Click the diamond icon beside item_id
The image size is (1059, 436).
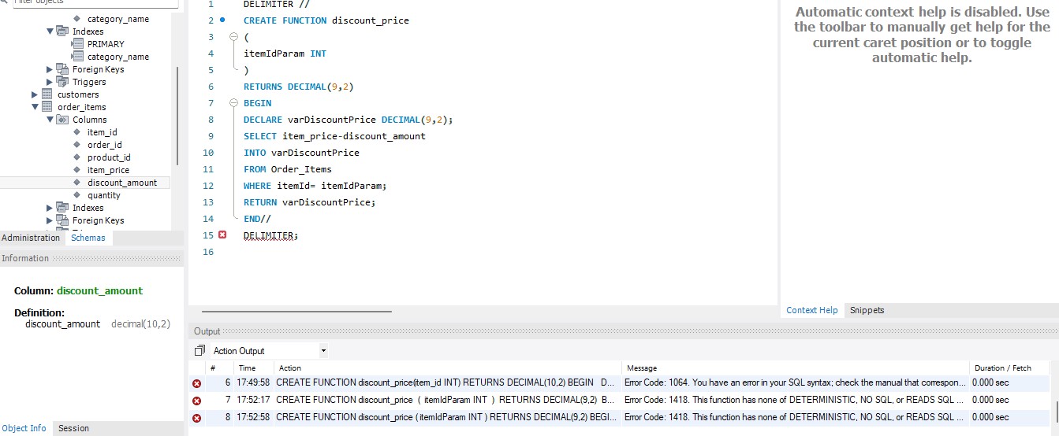[76, 132]
